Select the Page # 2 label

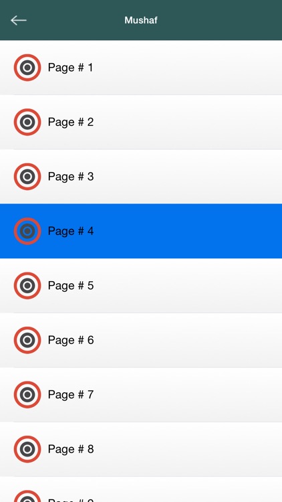click(x=71, y=122)
